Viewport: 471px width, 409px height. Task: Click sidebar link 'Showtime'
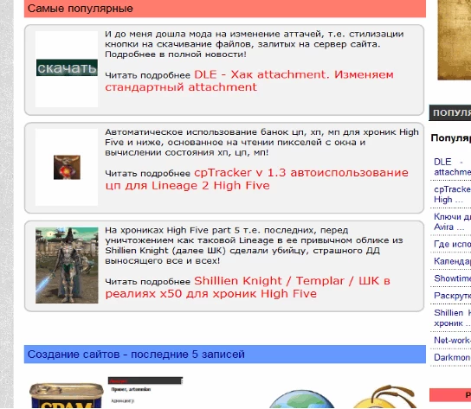452,278
